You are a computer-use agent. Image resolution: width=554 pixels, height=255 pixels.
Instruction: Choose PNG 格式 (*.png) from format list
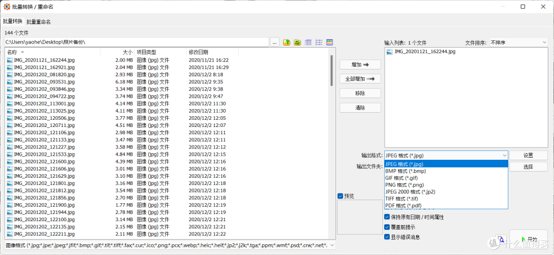click(x=405, y=185)
